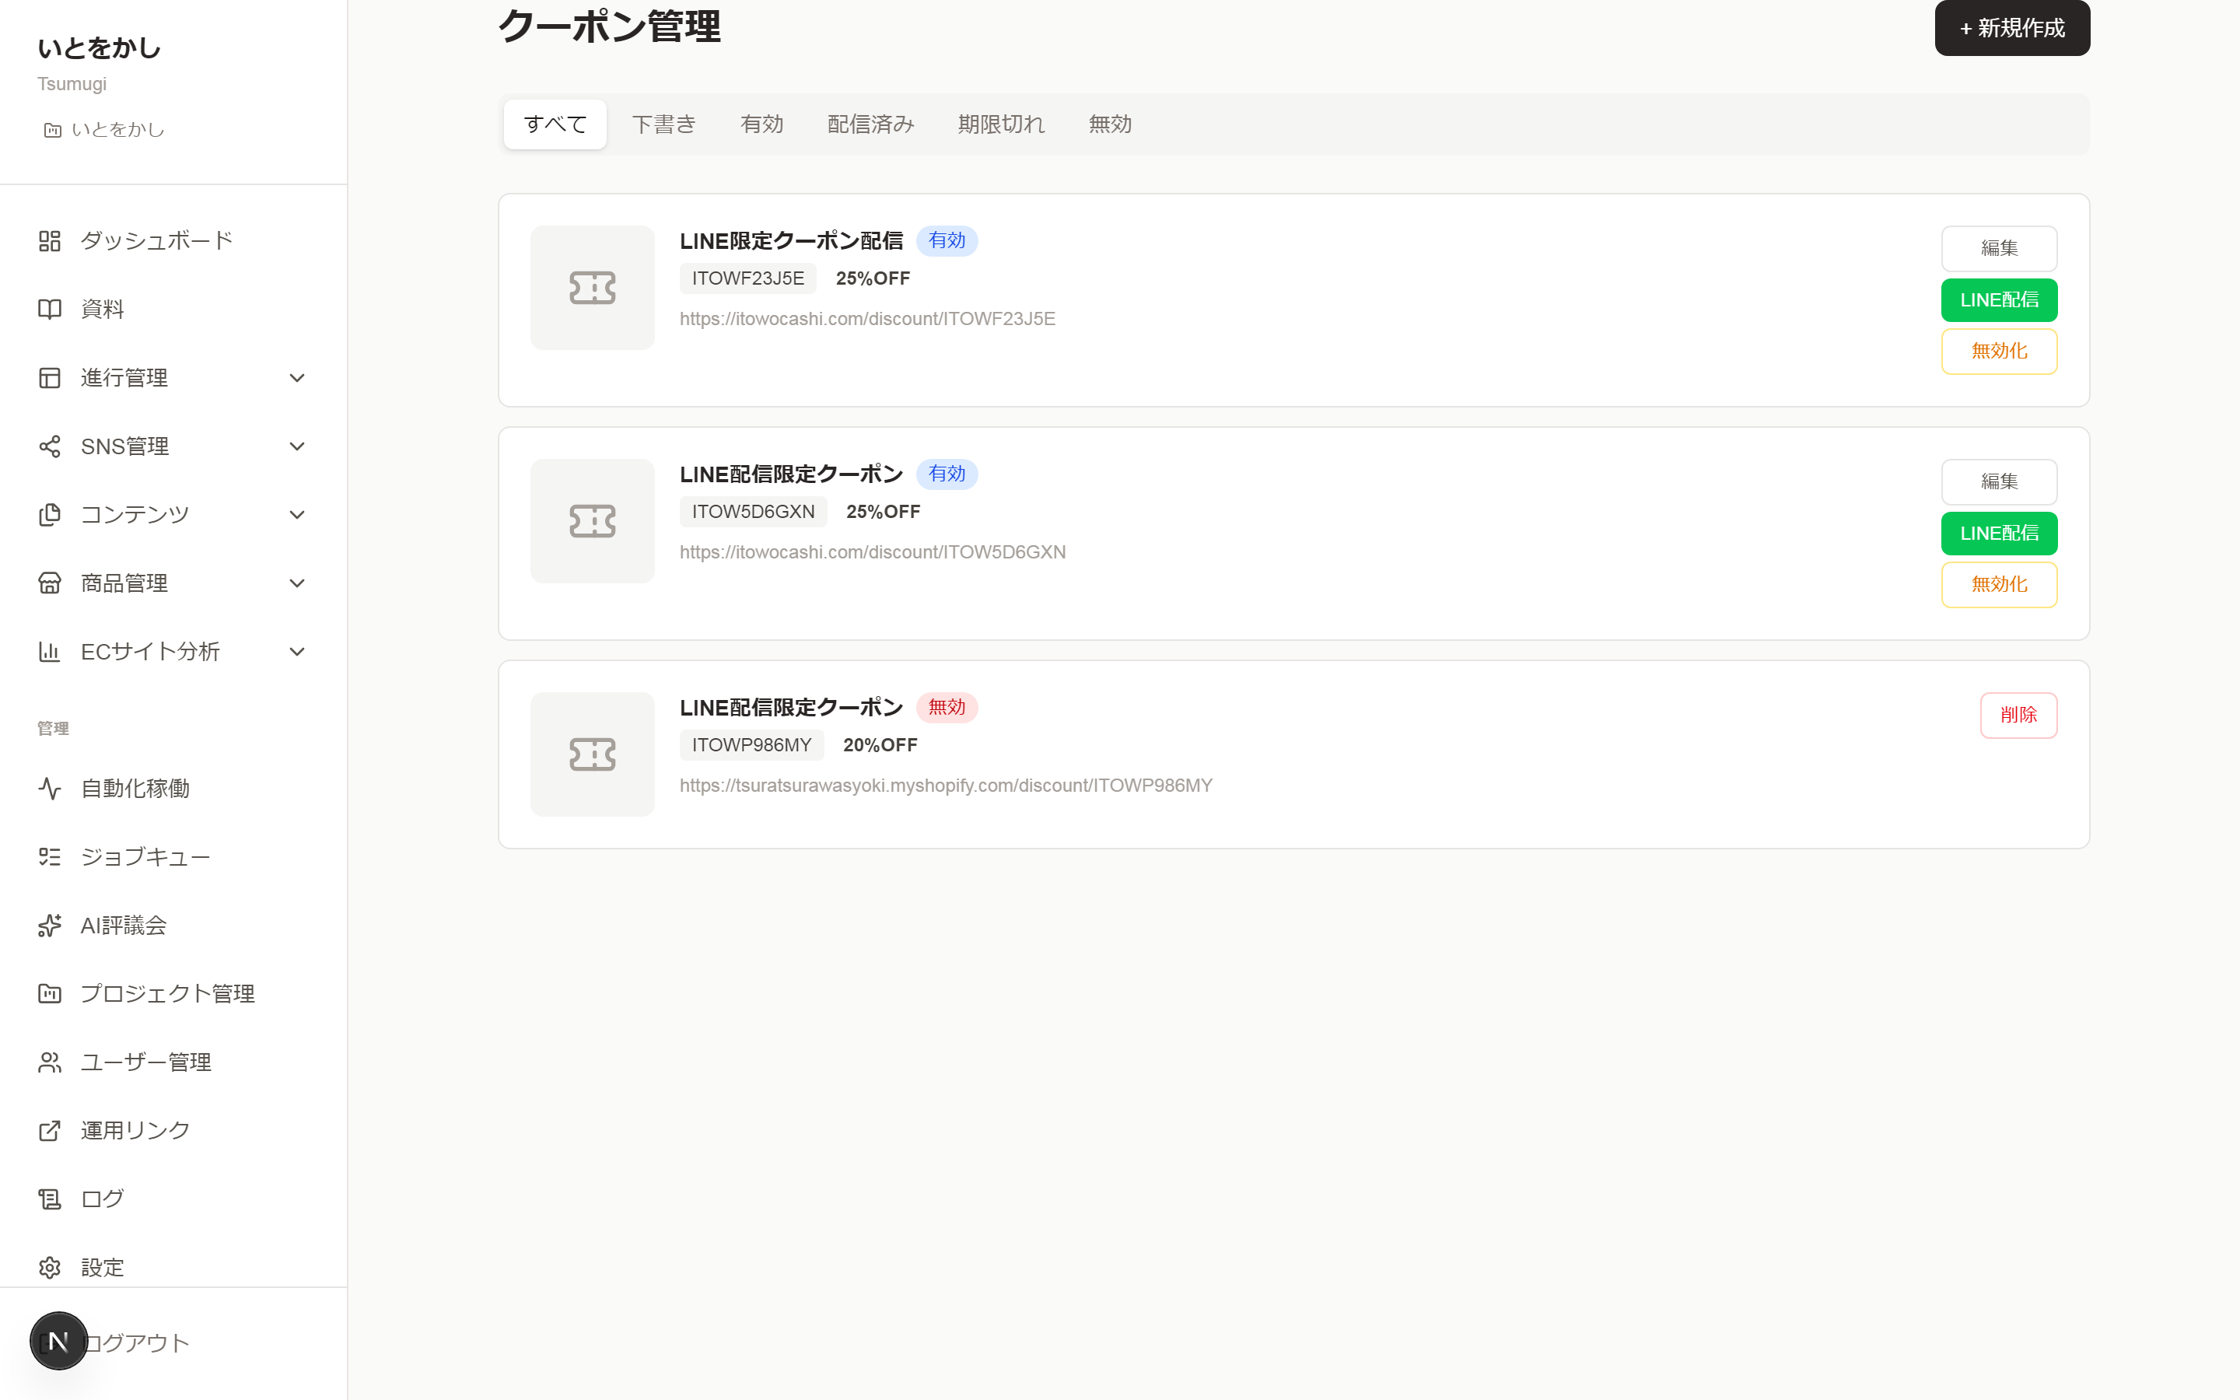Switch to the 有効 filter tab

[x=761, y=124]
